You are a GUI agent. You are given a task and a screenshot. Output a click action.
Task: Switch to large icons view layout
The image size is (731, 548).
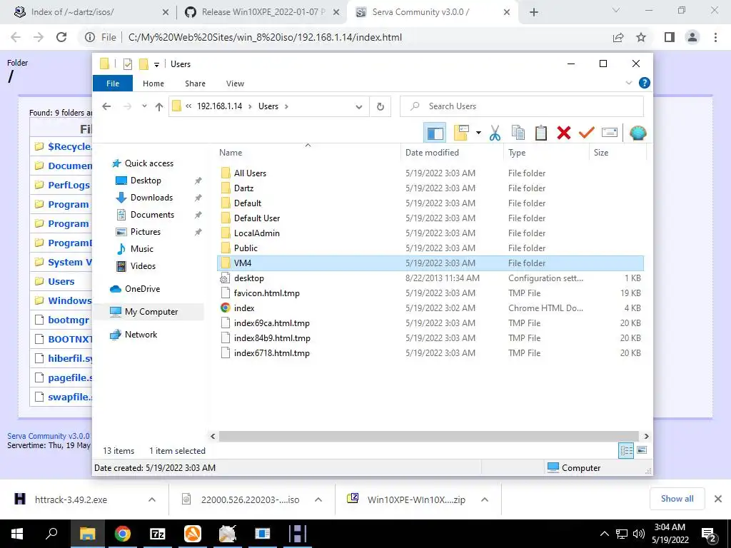642,450
